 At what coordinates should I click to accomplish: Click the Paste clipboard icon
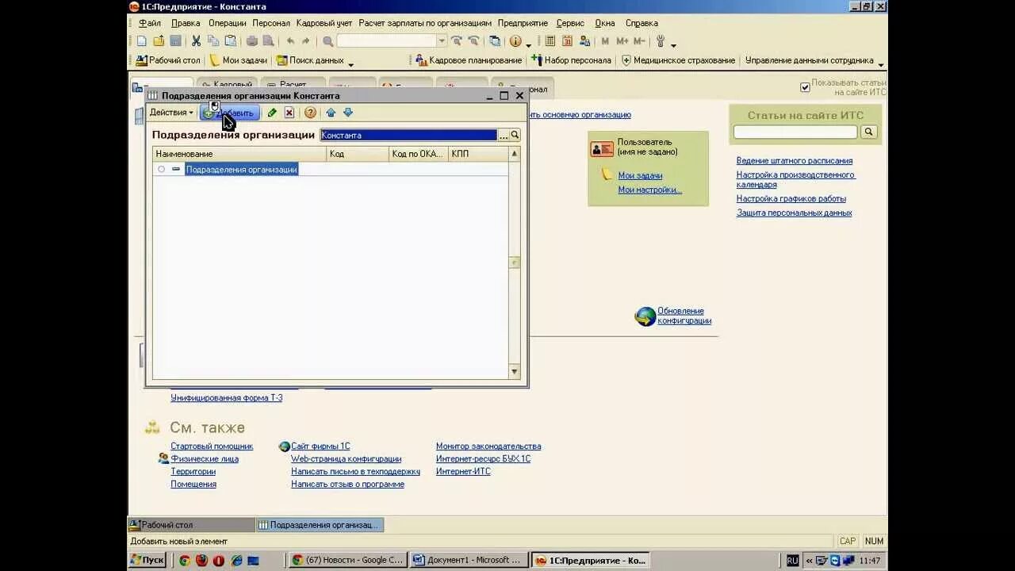(231, 41)
